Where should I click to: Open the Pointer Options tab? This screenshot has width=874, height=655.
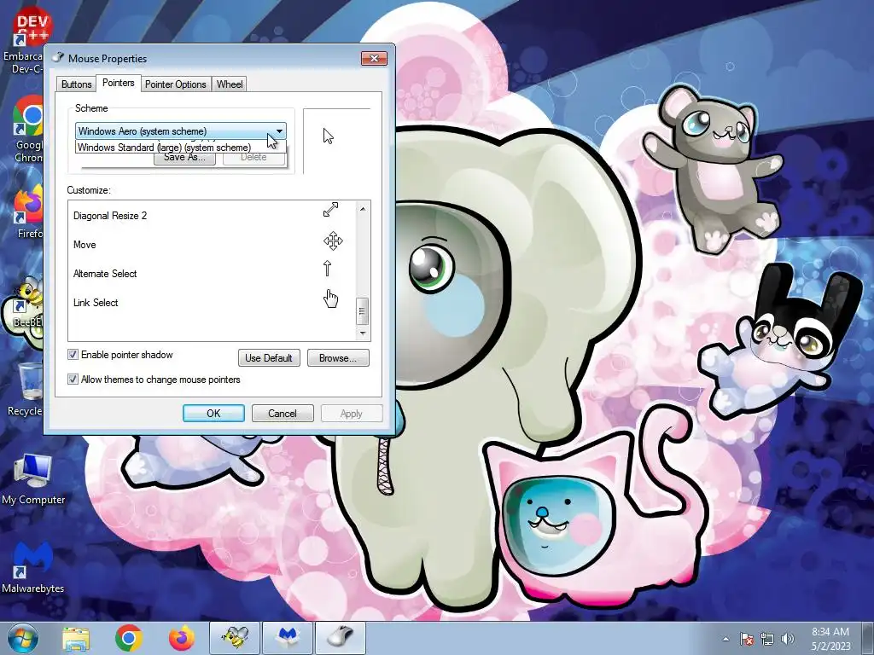(x=176, y=84)
